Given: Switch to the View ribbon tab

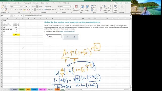Looking at the screenshot, I should [x=54, y=3].
